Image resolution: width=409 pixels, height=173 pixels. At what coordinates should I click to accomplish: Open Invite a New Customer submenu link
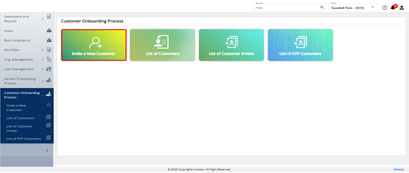click(16, 108)
